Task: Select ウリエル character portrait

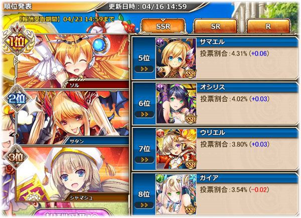Action: tap(177, 149)
